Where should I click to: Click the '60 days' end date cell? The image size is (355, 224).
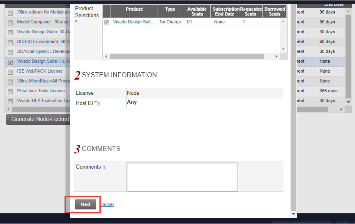click(327, 41)
